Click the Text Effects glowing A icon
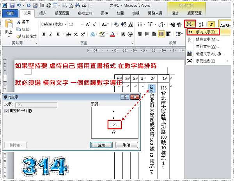The image size is (234, 181). 92,34
